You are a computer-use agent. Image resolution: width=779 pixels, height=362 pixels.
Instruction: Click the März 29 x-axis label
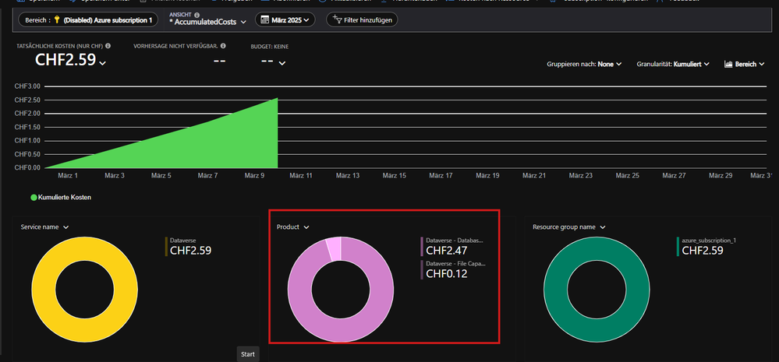point(721,175)
